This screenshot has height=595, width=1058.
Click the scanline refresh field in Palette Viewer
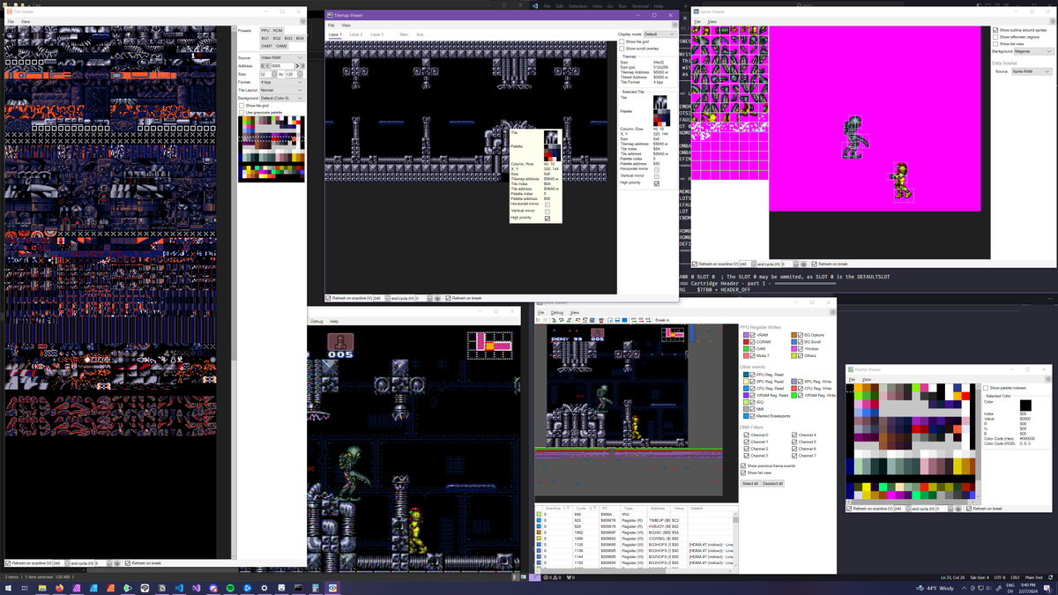click(900, 509)
